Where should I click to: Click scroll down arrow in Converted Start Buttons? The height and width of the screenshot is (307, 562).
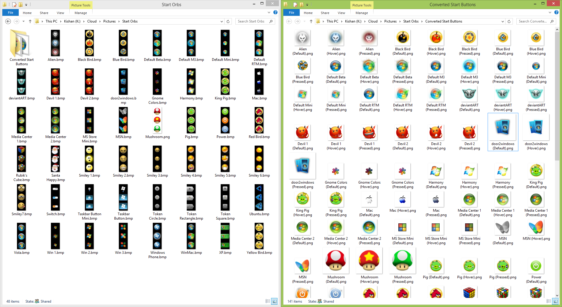pyautogui.click(x=557, y=296)
